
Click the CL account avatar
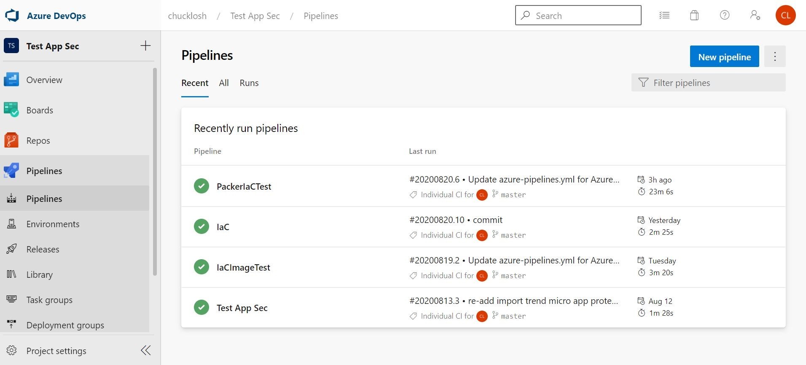coord(785,16)
